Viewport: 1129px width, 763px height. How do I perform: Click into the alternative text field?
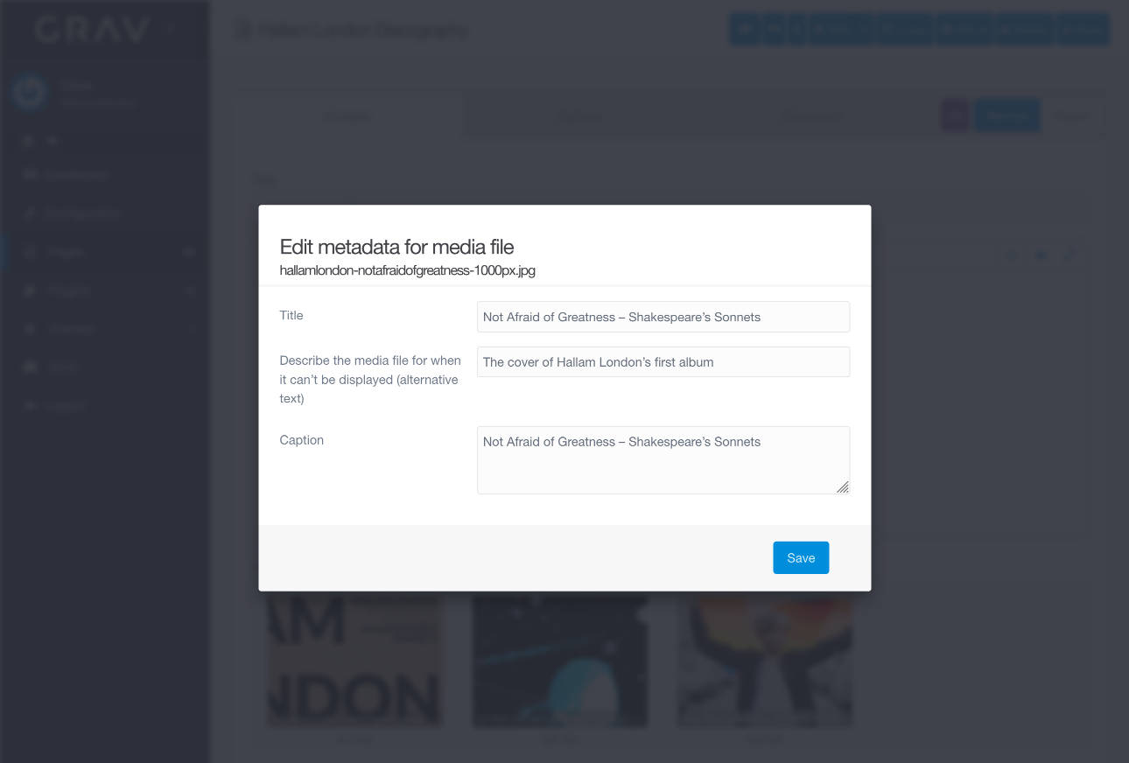(x=663, y=362)
